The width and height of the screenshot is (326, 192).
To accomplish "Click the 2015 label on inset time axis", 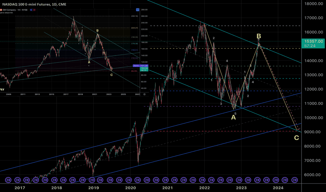I will [x=51, y=94].
